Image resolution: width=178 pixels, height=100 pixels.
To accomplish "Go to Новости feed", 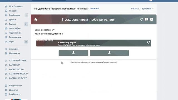I will click(13, 11).
